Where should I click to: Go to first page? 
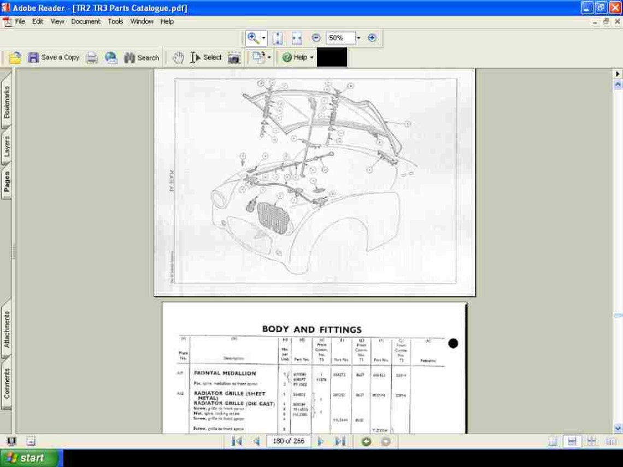237,441
